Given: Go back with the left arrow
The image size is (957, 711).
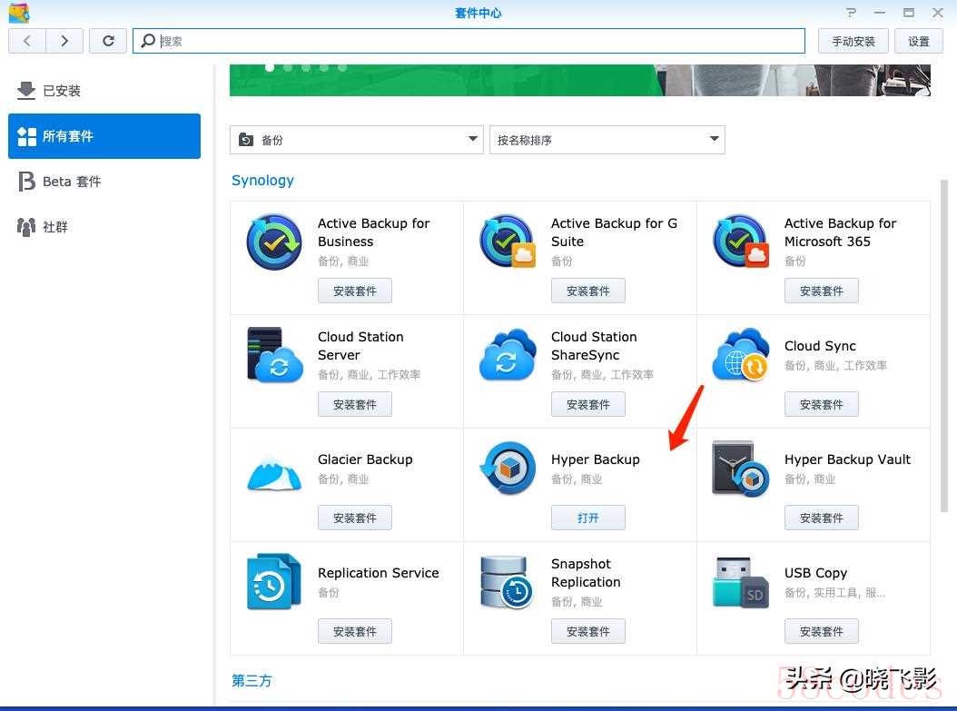Looking at the screenshot, I should click(27, 41).
